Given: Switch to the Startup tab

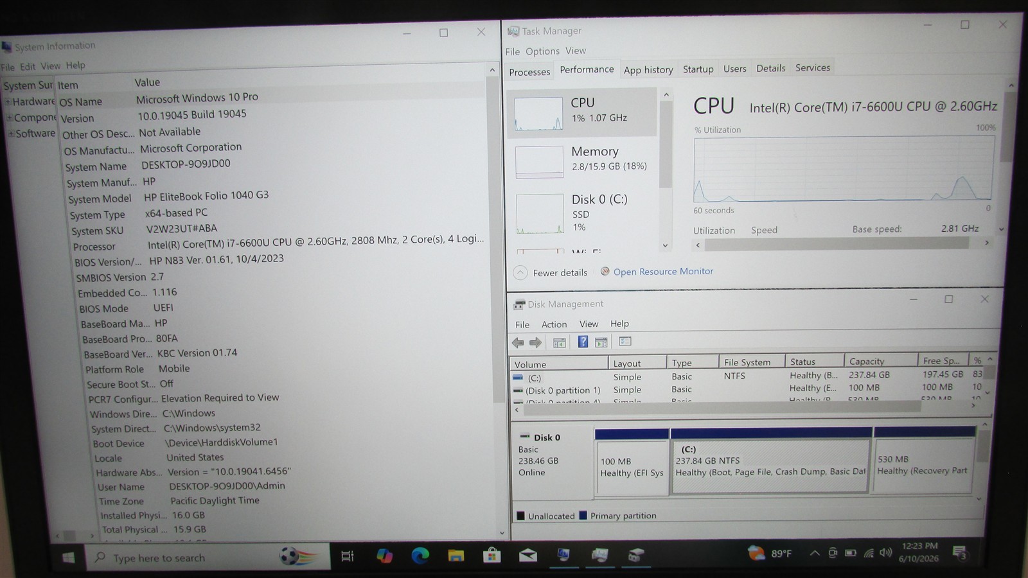Looking at the screenshot, I should [x=698, y=69].
